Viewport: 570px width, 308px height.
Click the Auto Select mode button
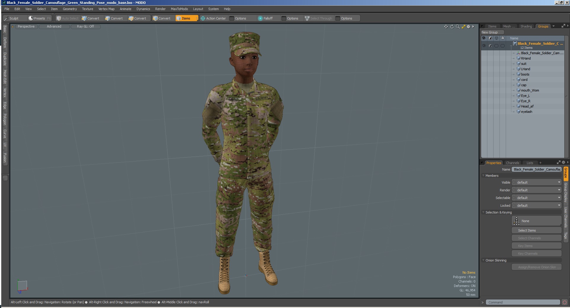pyautogui.click(x=68, y=18)
